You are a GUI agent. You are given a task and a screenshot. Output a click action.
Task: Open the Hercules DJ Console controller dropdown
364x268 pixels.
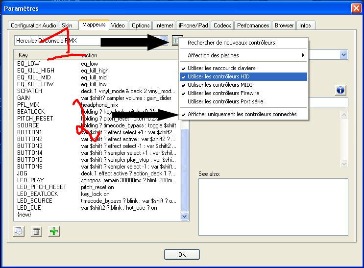pyautogui.click(x=91, y=40)
